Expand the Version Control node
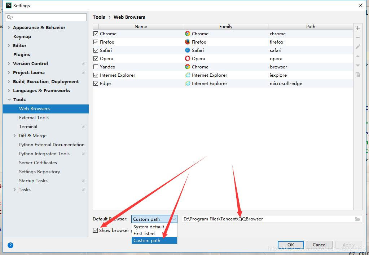369x255 pixels. 9,63
